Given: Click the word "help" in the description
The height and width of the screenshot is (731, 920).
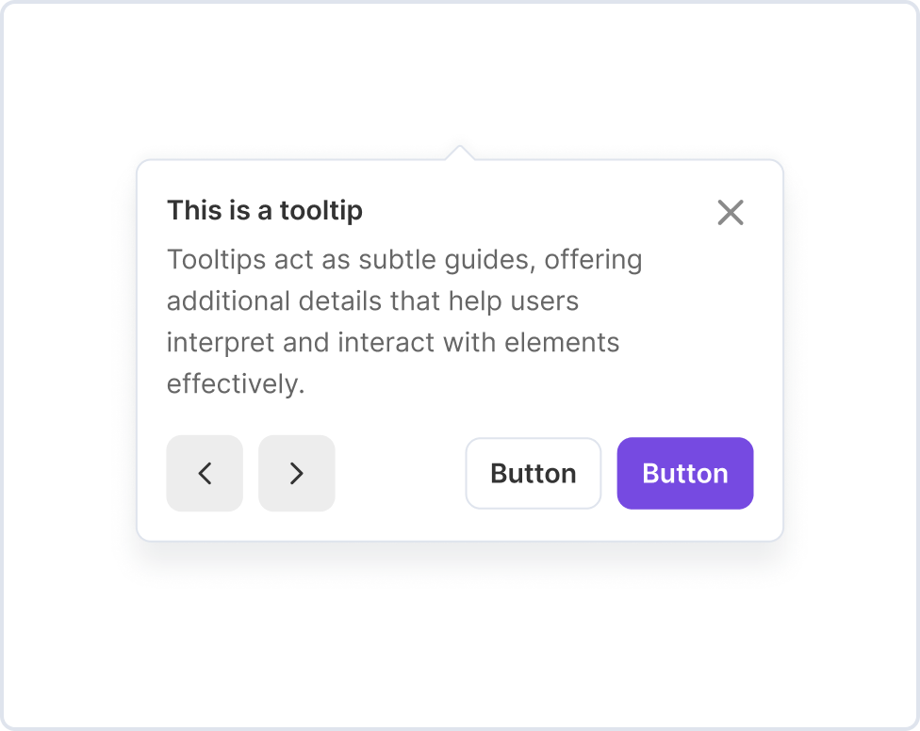Looking at the screenshot, I should point(474,301).
